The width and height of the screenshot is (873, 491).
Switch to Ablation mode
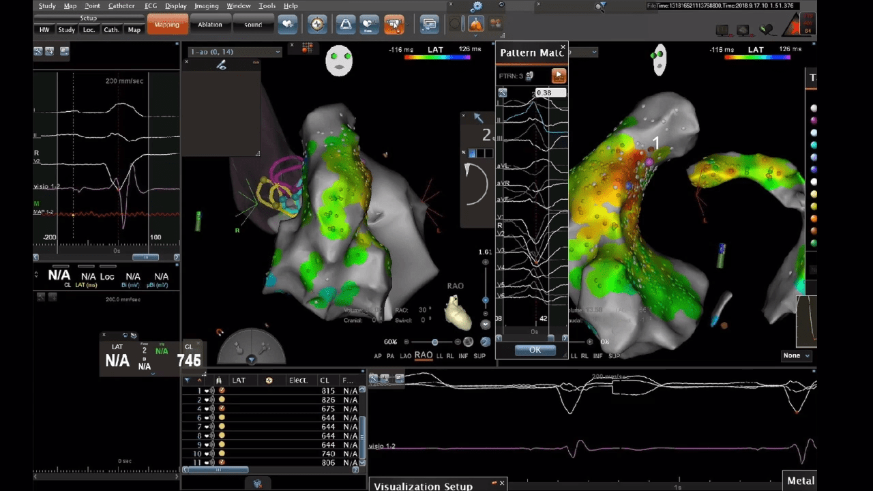(210, 25)
